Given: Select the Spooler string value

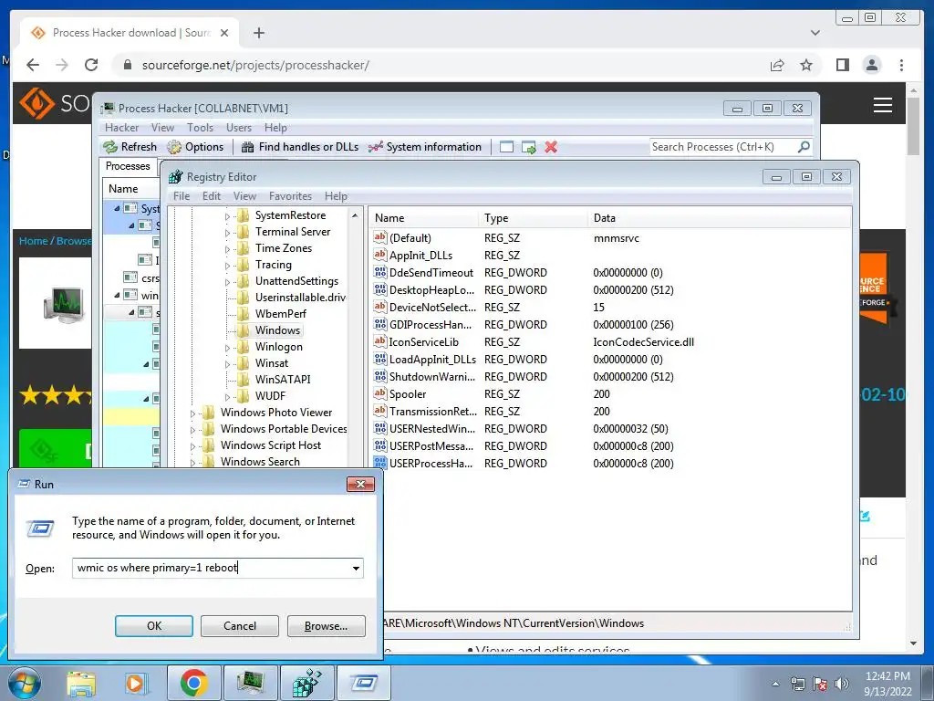Looking at the screenshot, I should point(408,394).
